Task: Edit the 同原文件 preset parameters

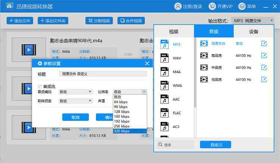Action: (x=264, y=44)
